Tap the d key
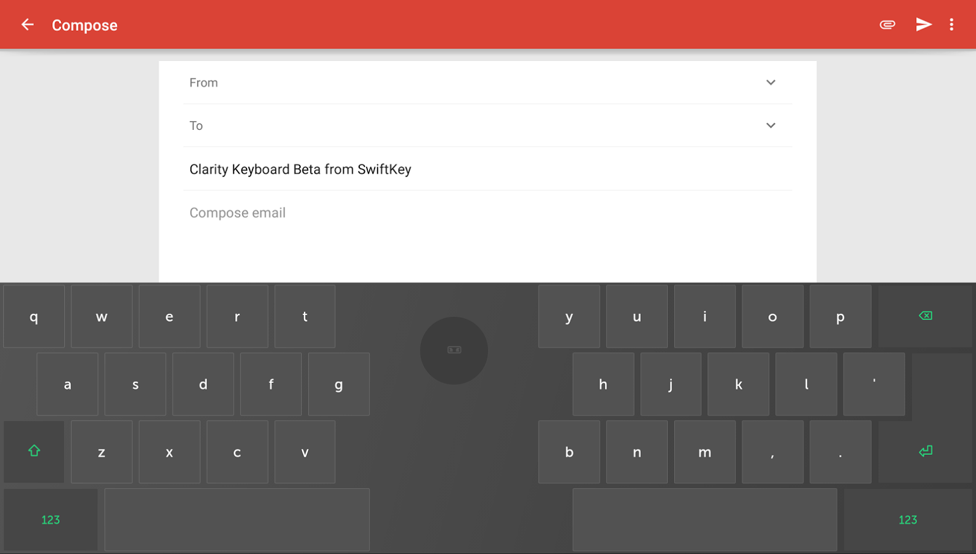 coord(203,384)
